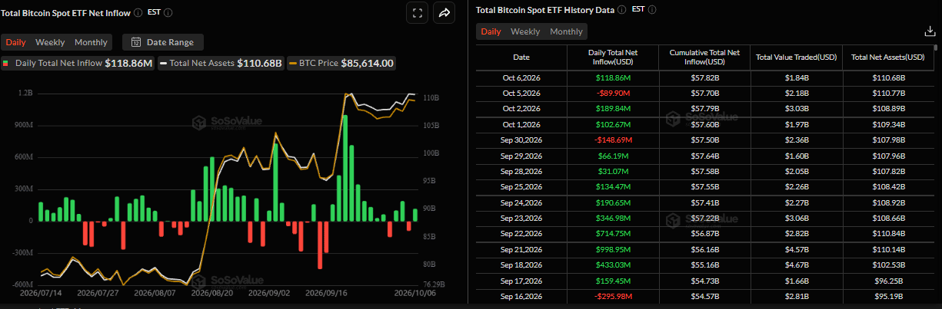Click the $118.86M inflow table cell
Viewport: 942px width, 309px height.
pos(613,77)
